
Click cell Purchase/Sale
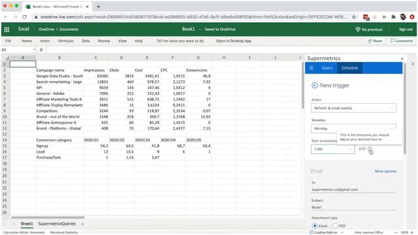59,158
